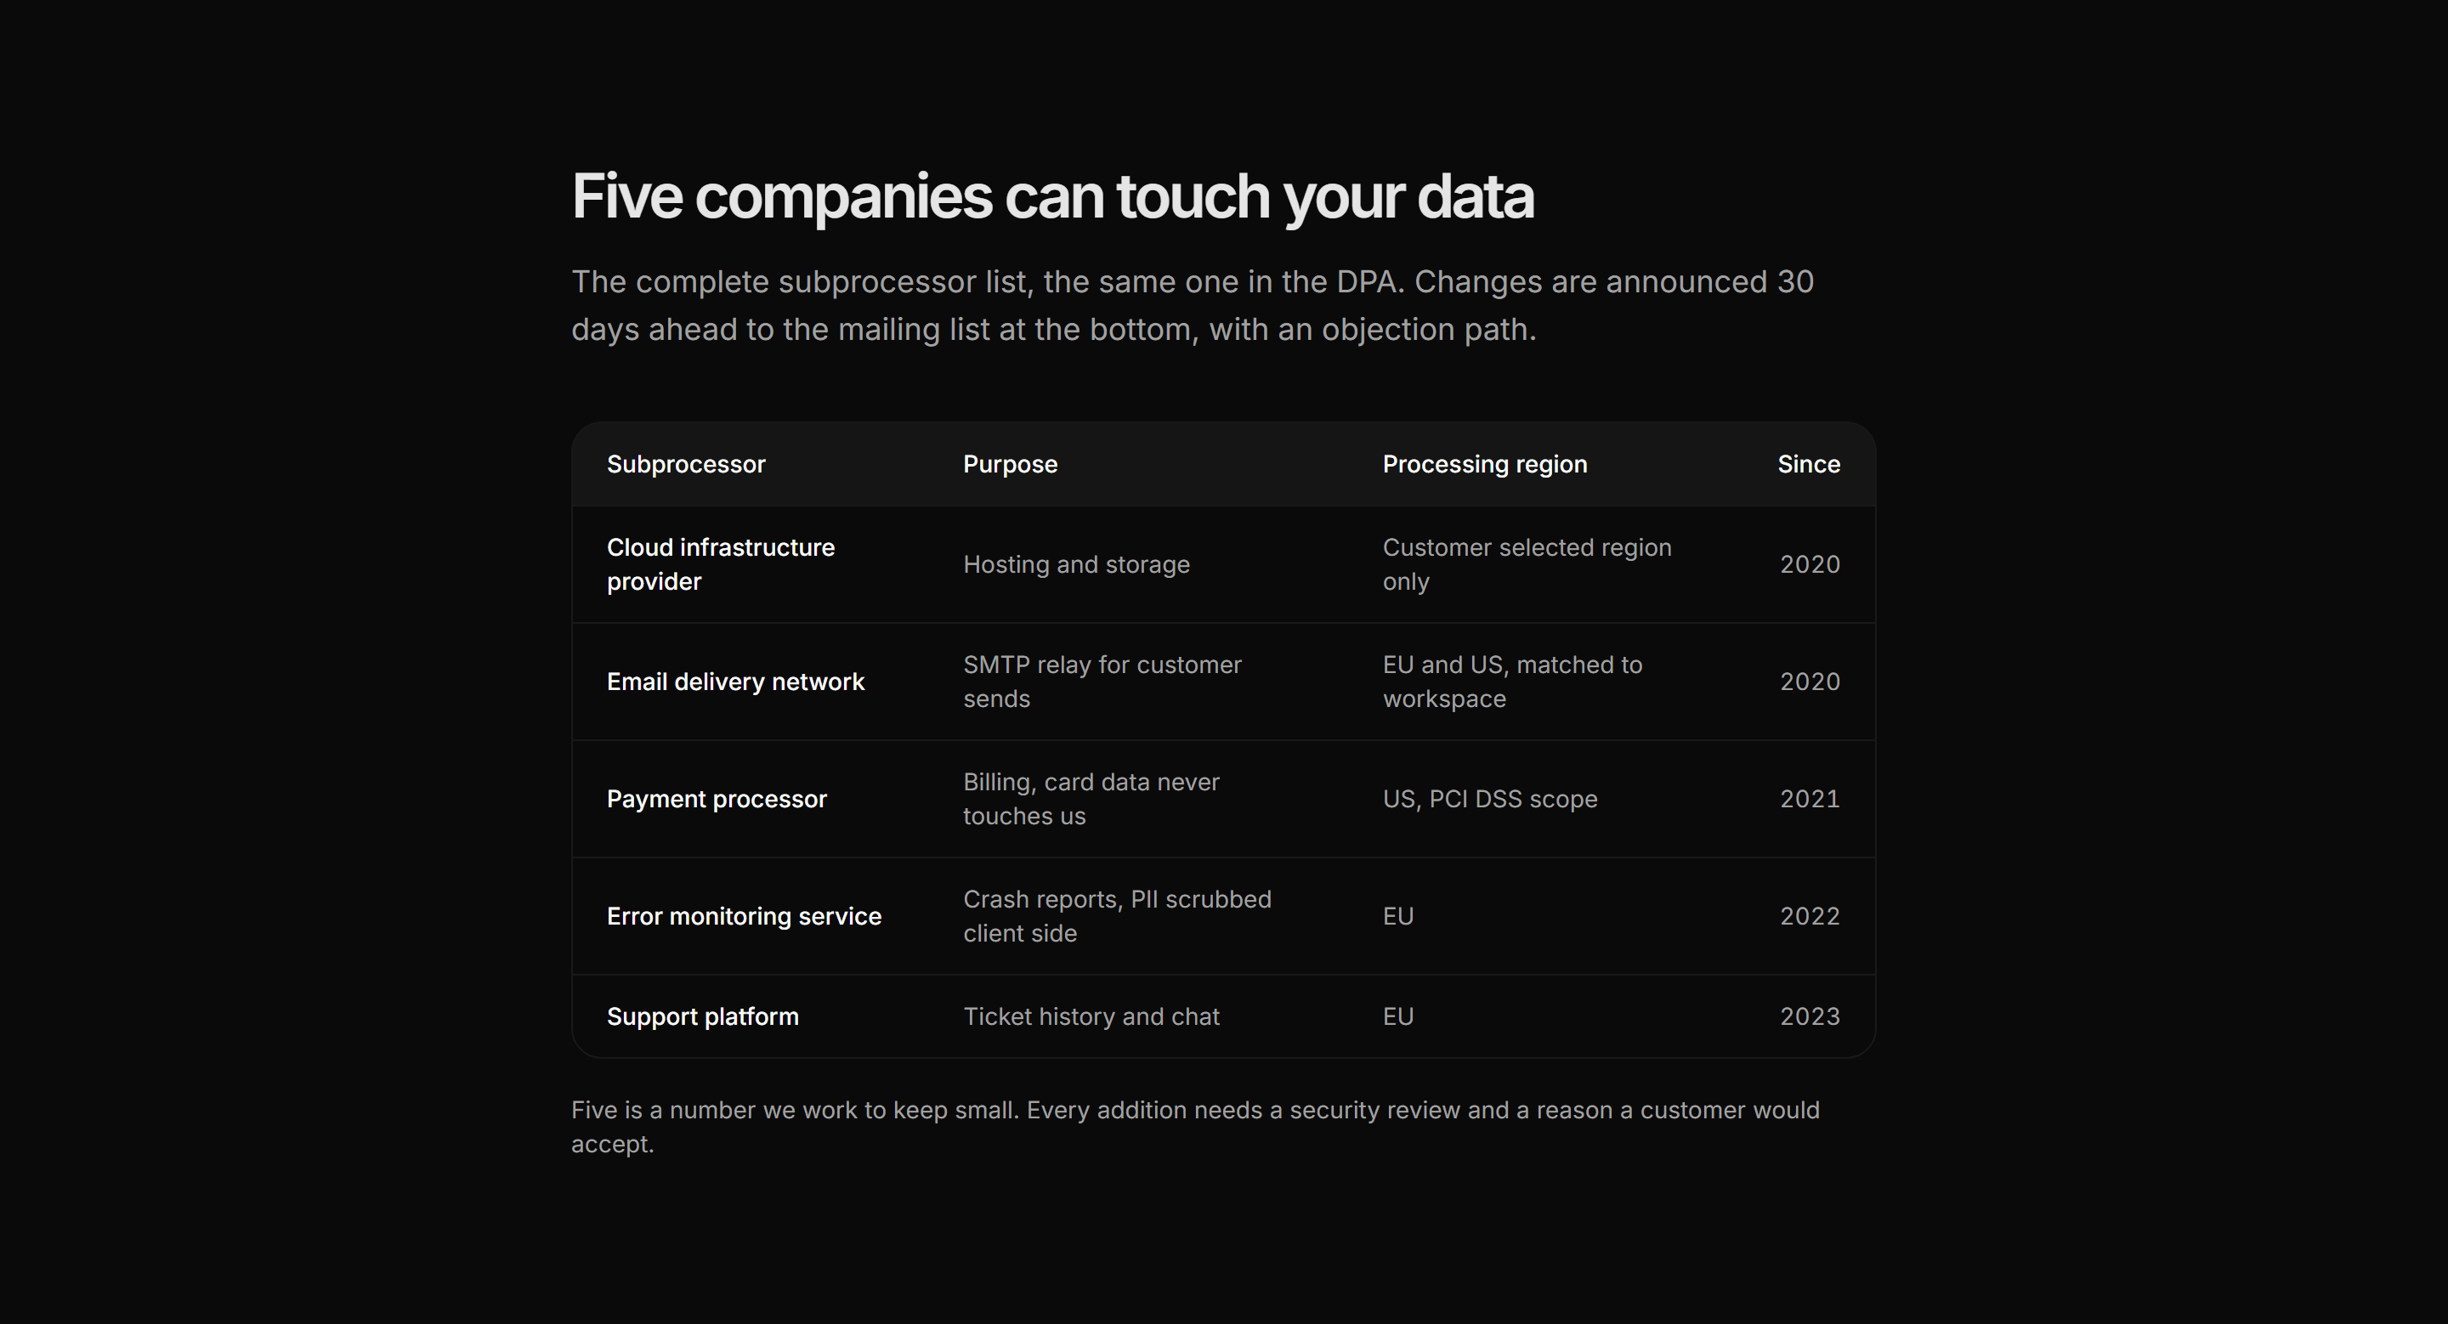The height and width of the screenshot is (1324, 2448).
Task: Click the Crash reports, PII scrubbed cell
Action: pos(1117,917)
